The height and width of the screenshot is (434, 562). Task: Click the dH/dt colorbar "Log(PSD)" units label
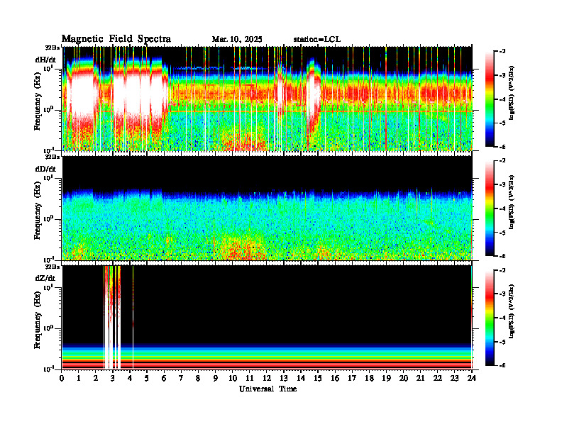[512, 93]
